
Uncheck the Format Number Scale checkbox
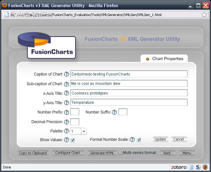pyautogui.click(x=139, y=140)
